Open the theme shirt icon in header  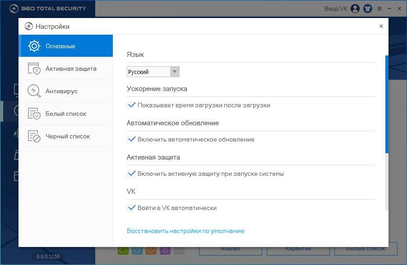(368, 9)
